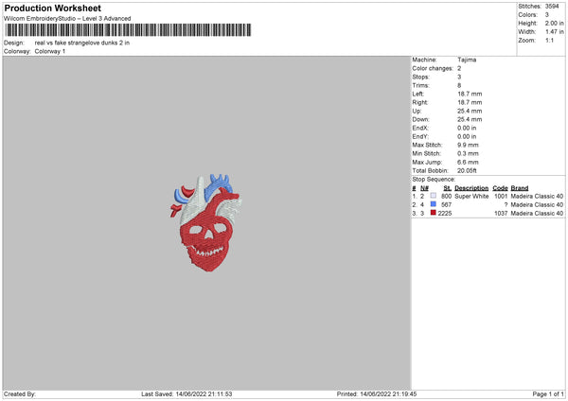Select the blue 567 thread swatch
Viewport: 568px width, 401px height.
coord(433,204)
